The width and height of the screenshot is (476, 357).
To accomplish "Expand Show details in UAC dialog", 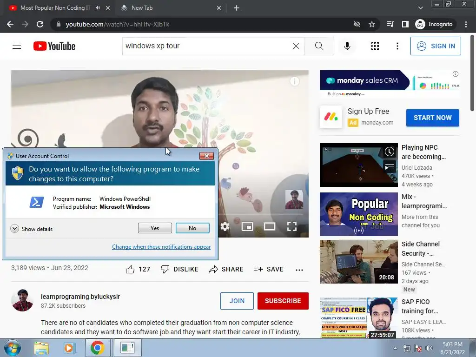I will click(31, 229).
